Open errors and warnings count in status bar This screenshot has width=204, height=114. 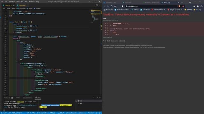[x=17, y=113]
